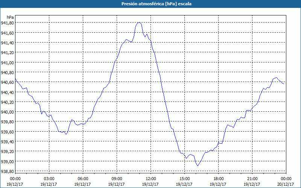
Task: Click the 09:00 time axis label
Action: [117, 179]
